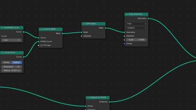Image resolution: width=196 pixels, height=110 pixels.
Task: Collapse the Curve Circle node
Action: pos(2,53)
